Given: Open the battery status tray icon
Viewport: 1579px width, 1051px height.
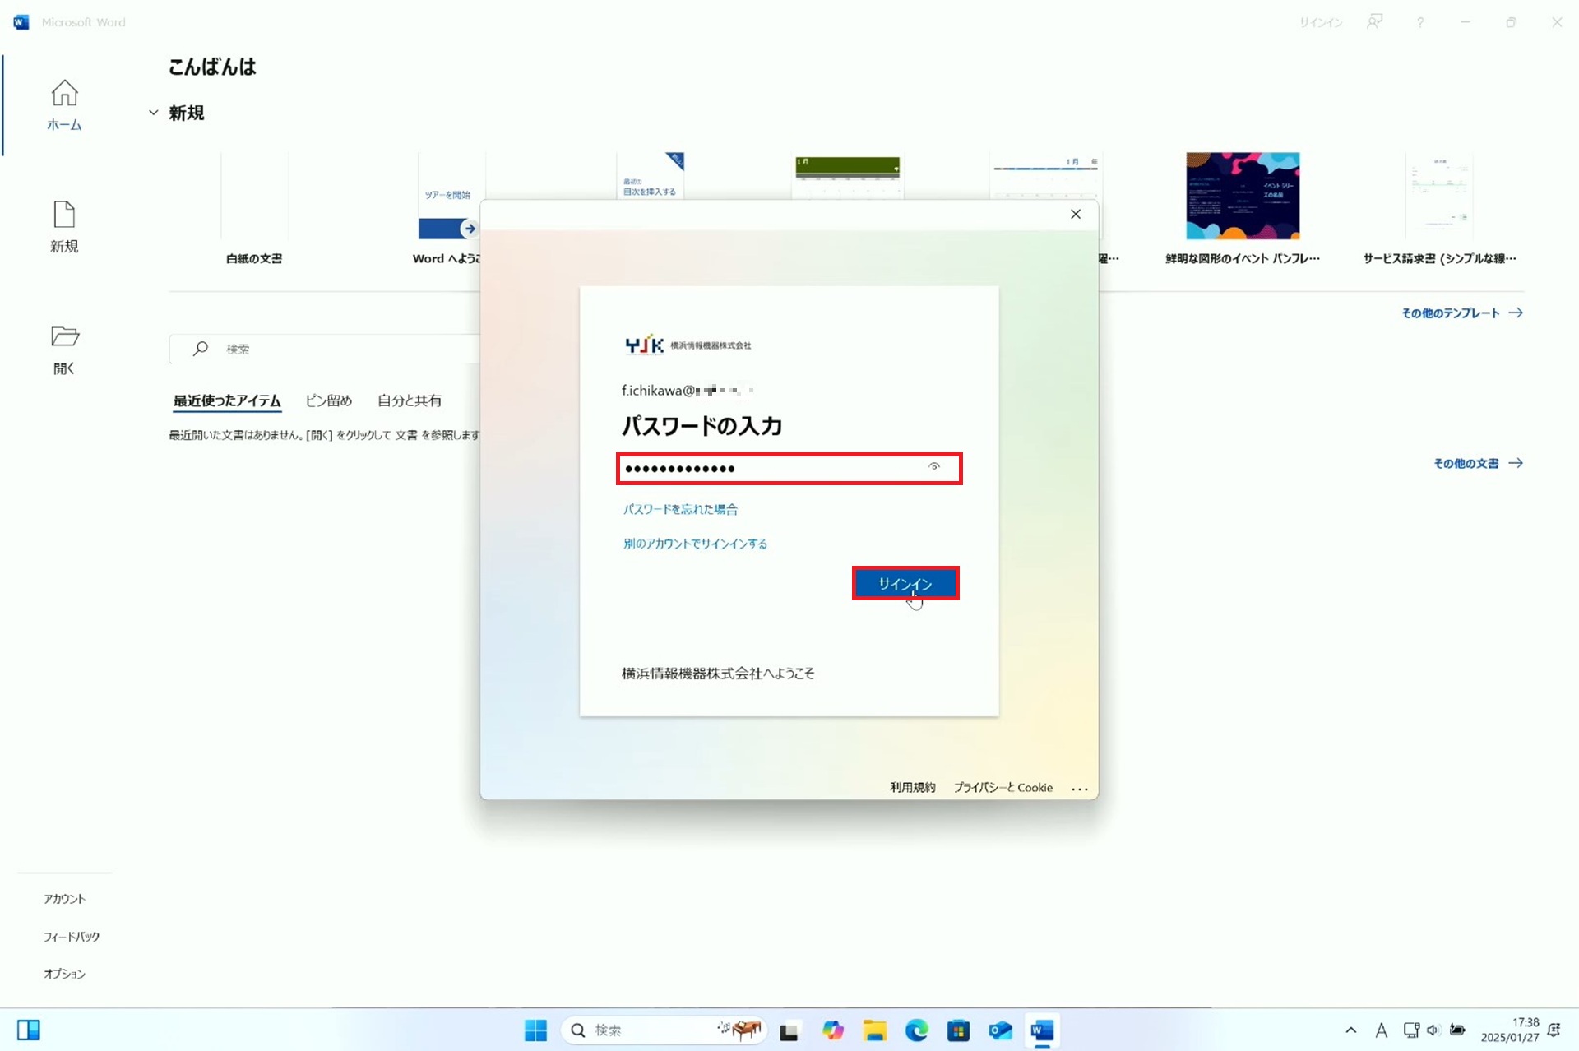Looking at the screenshot, I should pos(1457,1030).
